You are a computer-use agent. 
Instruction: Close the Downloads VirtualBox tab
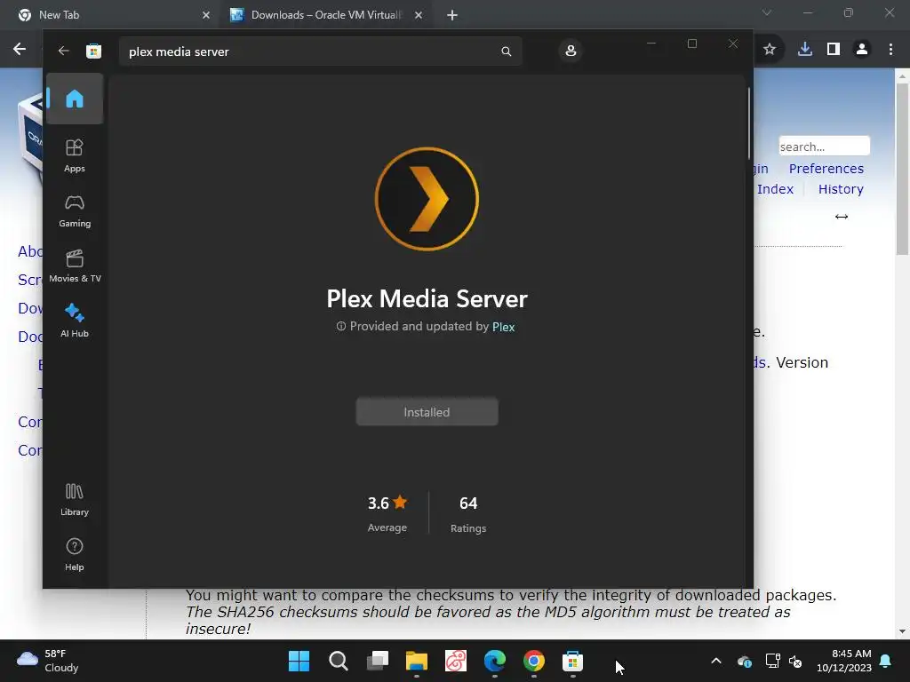419,15
